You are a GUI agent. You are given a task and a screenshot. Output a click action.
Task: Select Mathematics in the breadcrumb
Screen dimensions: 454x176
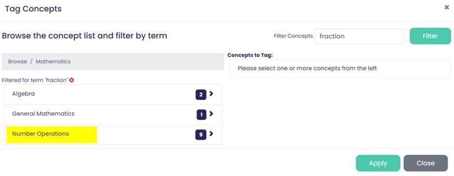click(x=53, y=61)
